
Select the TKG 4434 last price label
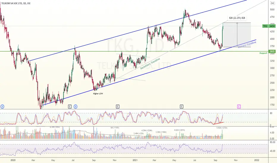(x=269, y=26)
